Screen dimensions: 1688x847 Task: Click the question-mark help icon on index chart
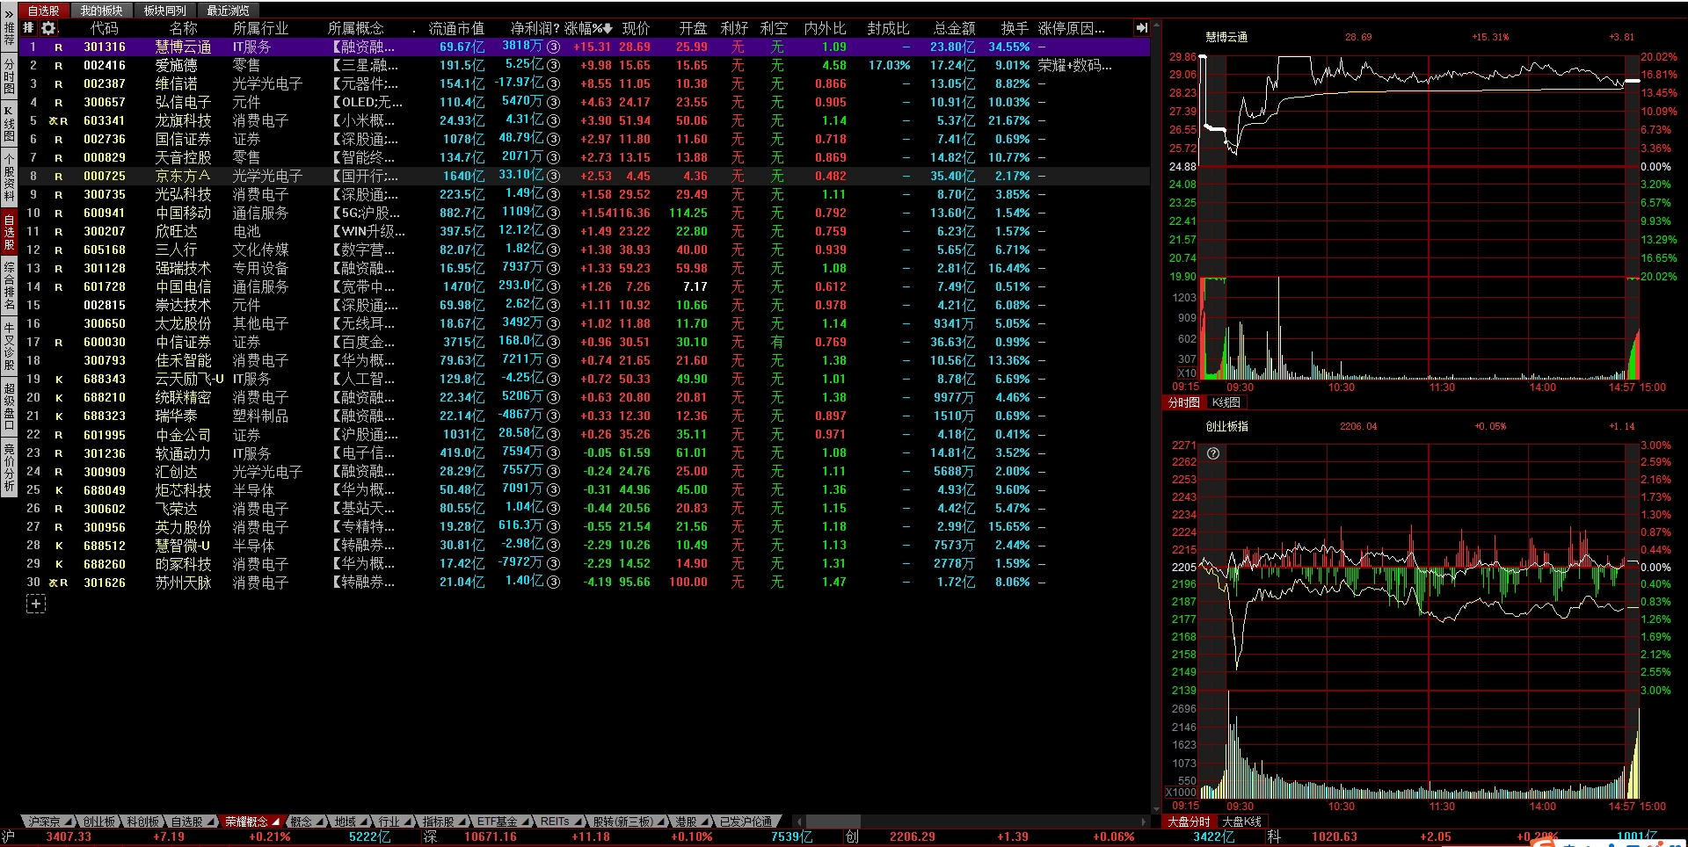click(1213, 453)
